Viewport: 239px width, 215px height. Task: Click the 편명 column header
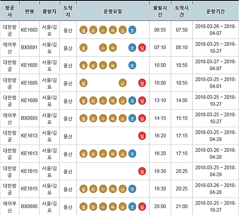(29, 11)
